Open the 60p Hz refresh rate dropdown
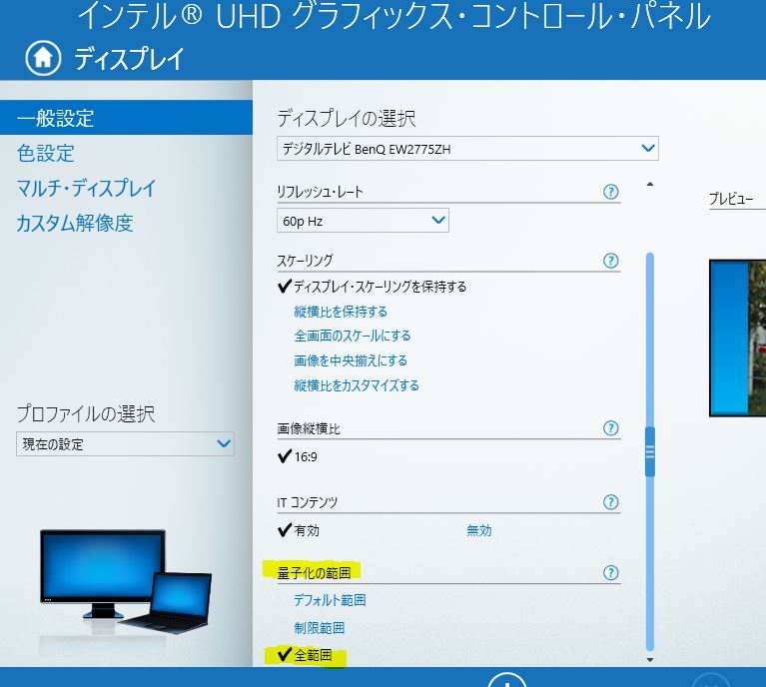Screen dimensions: 766x687 pyautogui.click(x=363, y=221)
